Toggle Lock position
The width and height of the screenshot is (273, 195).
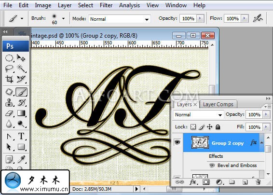click(x=209, y=127)
